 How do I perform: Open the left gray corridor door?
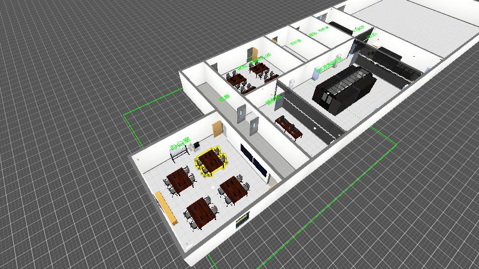tap(241, 114)
